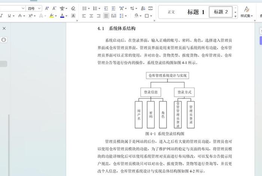Apply distributed alignment
The image size is (262, 176).
tap(114, 16)
